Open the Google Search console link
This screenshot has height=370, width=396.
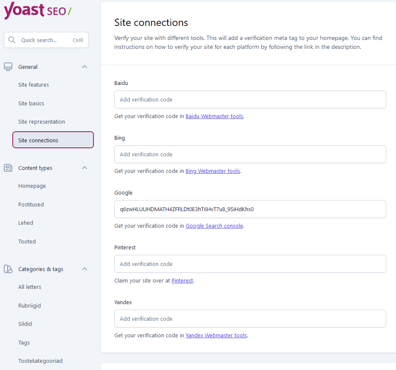[215, 226]
